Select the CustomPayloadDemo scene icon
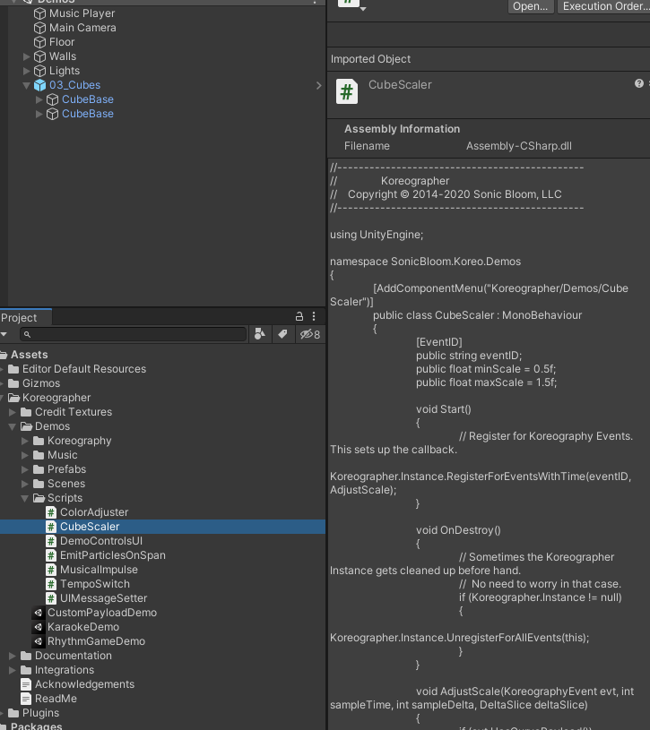The width and height of the screenshot is (650, 730). click(39, 614)
